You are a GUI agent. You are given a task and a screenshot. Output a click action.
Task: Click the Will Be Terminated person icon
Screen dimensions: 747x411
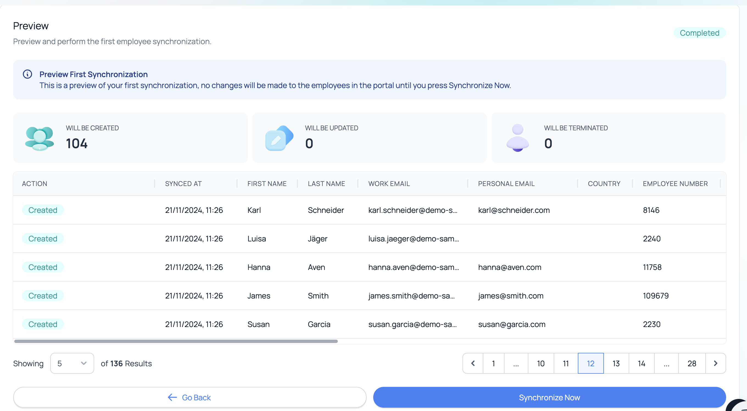[x=518, y=137]
